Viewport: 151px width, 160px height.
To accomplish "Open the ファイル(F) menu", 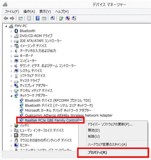I will pyautogui.click(x=12, y=11).
